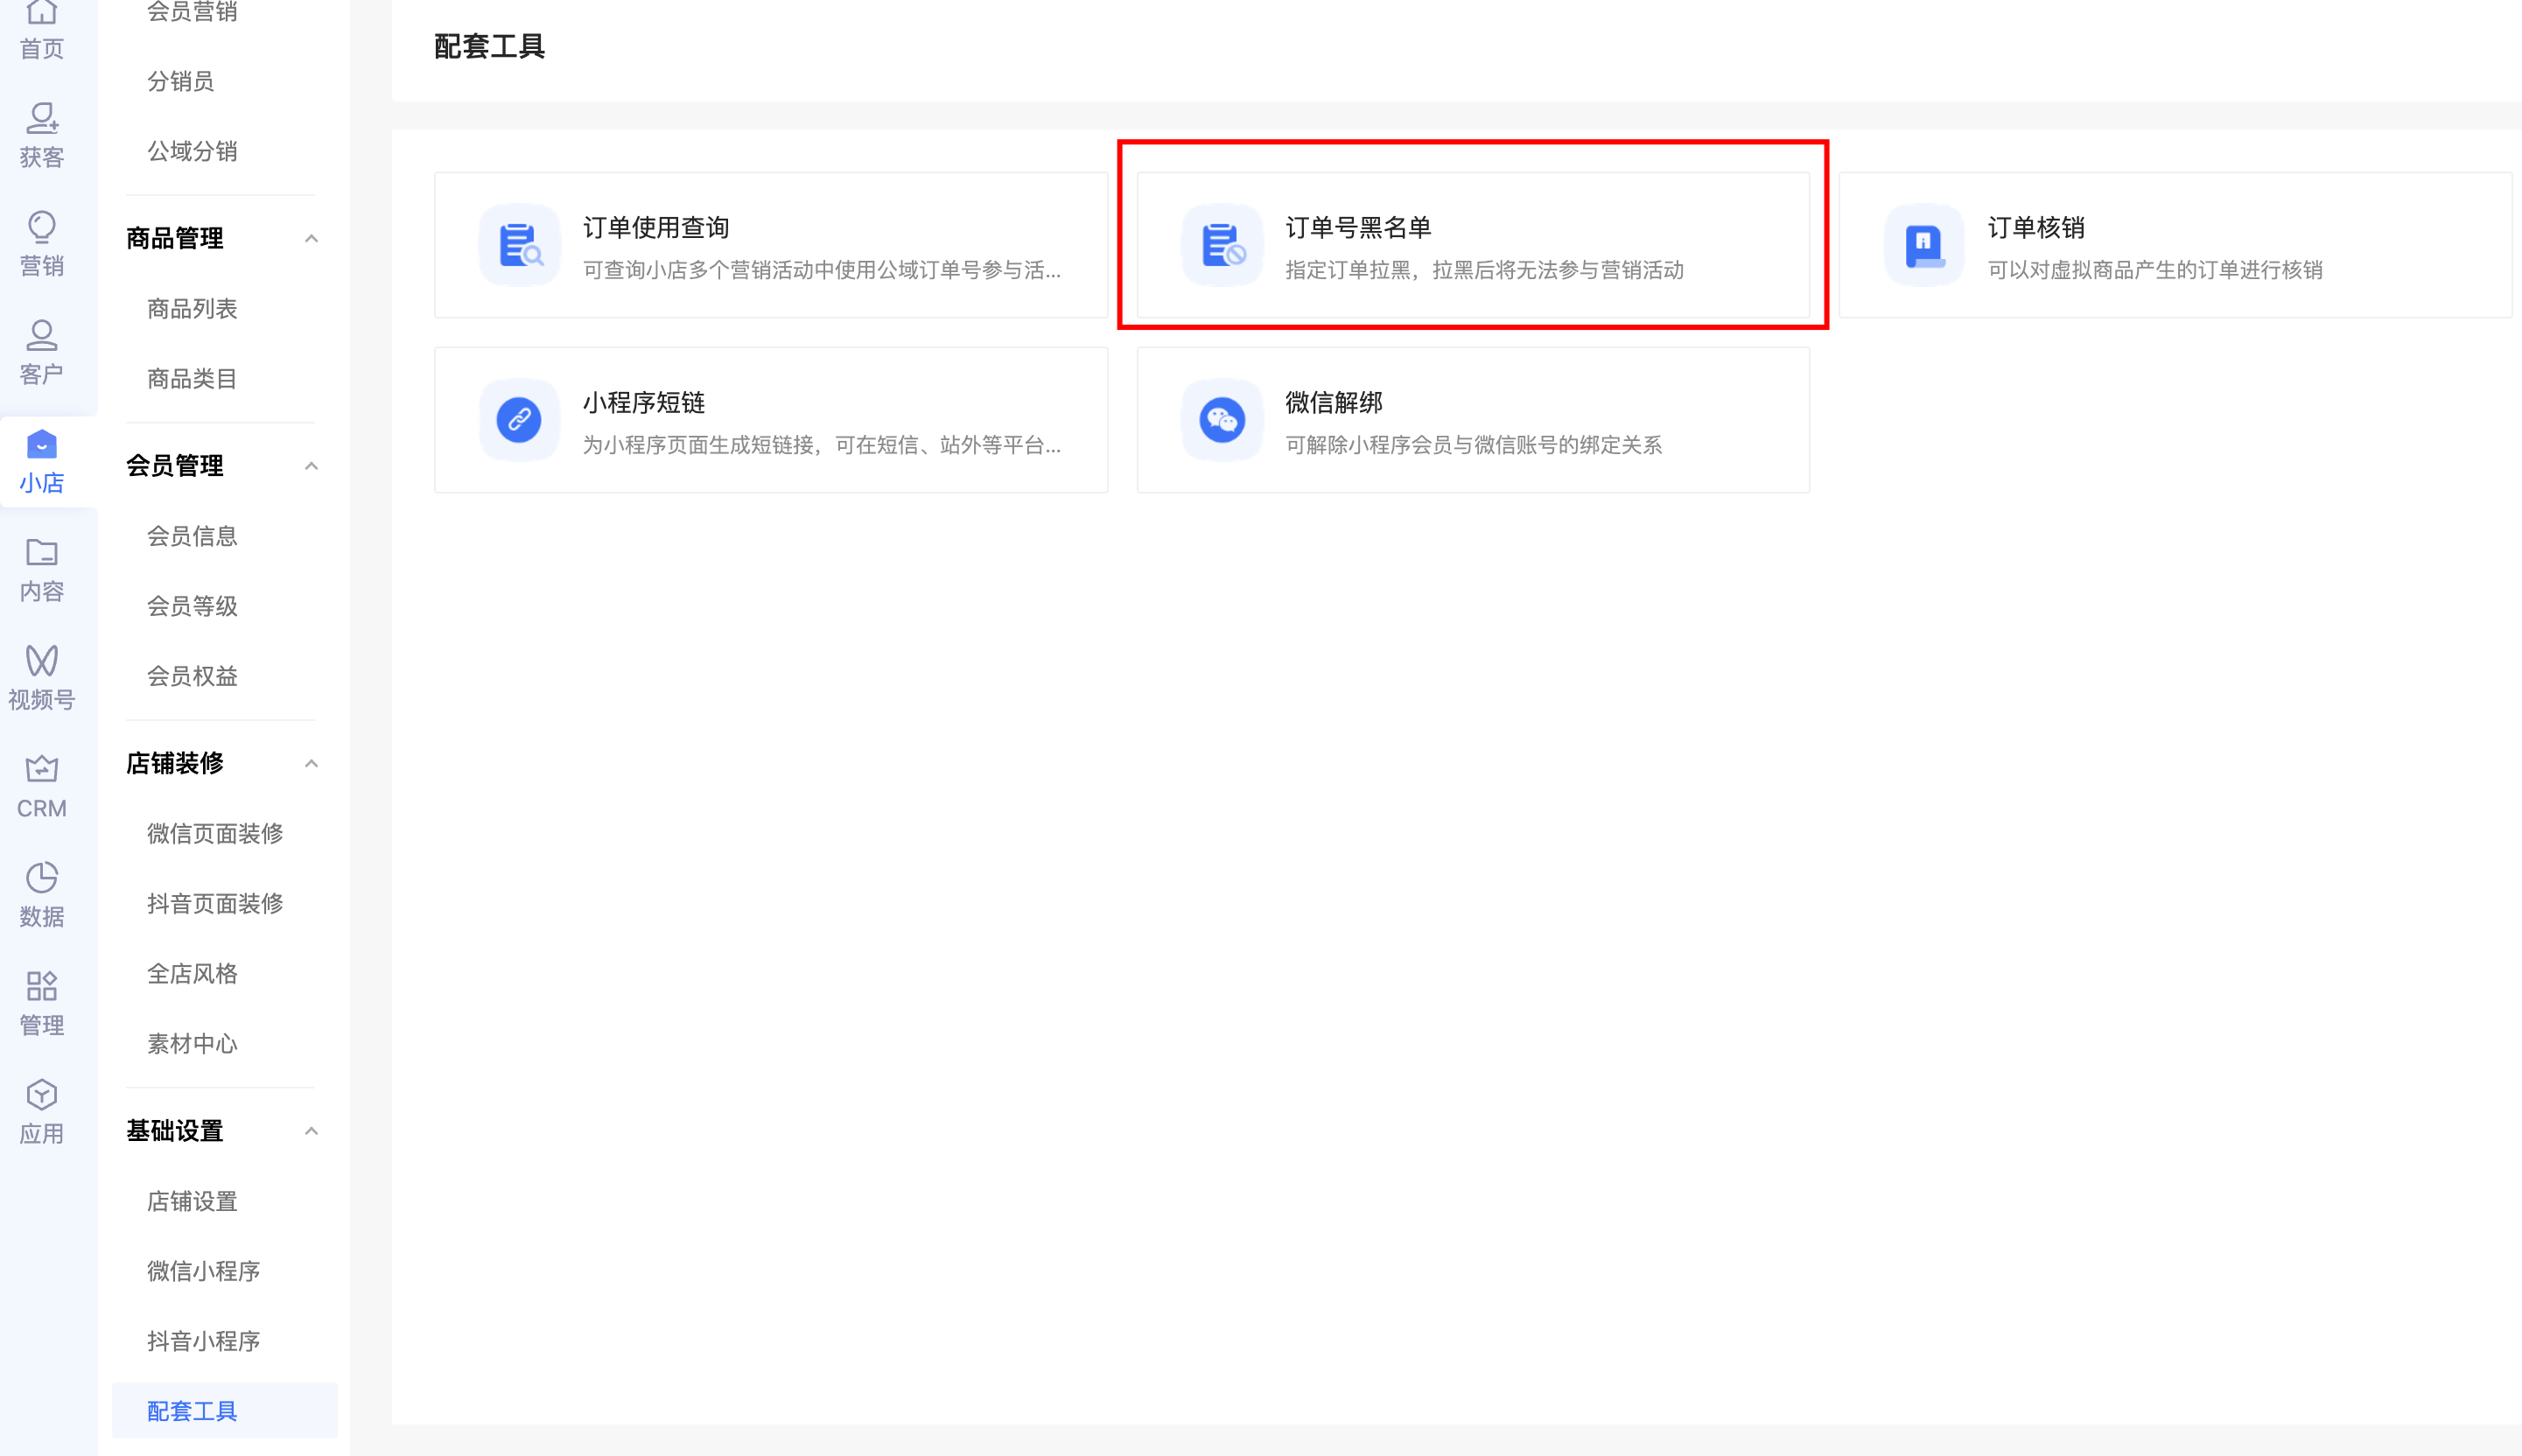Open the 小程序短链 card title
This screenshot has width=2522, height=1456.
click(x=644, y=403)
